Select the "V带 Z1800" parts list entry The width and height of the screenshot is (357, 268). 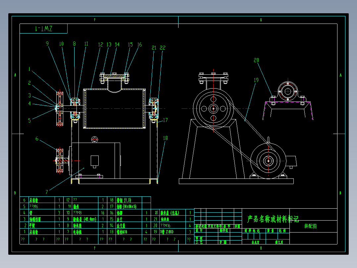point(167,232)
